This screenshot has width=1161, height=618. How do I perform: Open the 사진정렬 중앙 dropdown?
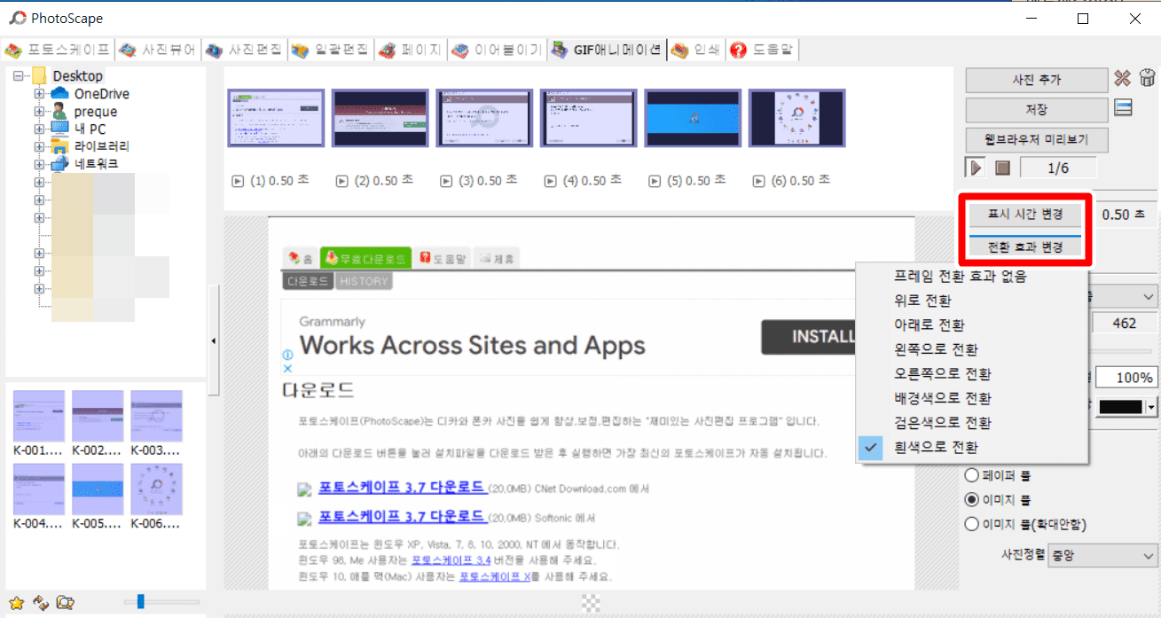(1102, 557)
